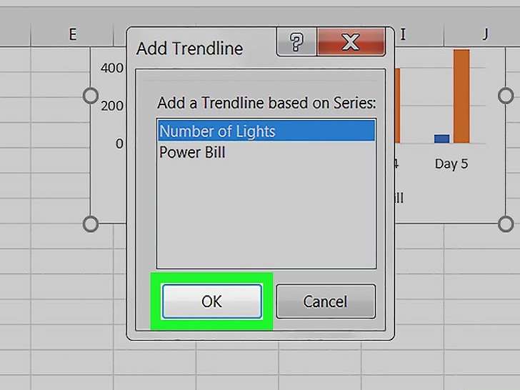520x390 pixels.
Task: Click the 200 value axis label
Action: [112, 106]
